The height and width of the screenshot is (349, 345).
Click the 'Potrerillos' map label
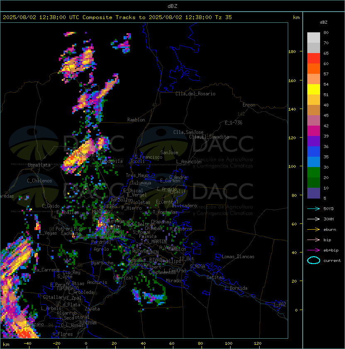[69, 229]
